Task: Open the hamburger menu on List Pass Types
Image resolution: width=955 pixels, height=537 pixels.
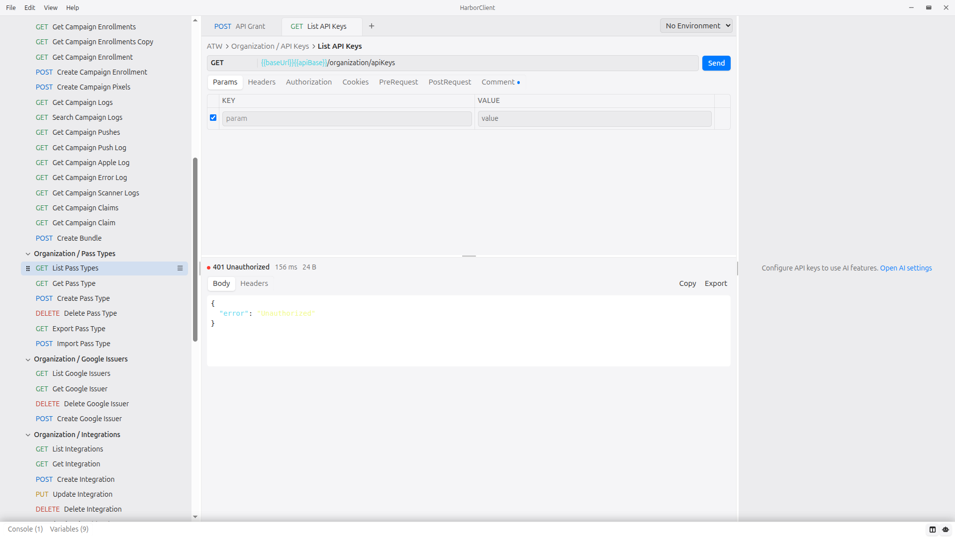Action: pyautogui.click(x=180, y=268)
